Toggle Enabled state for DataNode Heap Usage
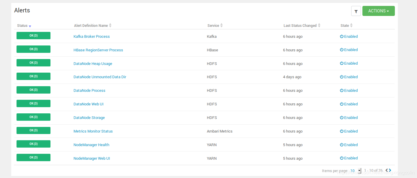Screen dimensions: 417x178 [349, 63]
